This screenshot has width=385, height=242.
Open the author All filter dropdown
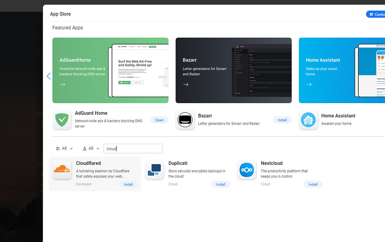point(92,148)
